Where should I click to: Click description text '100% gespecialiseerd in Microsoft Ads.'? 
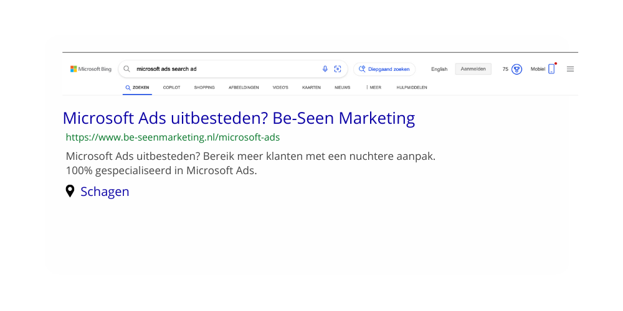tap(161, 171)
